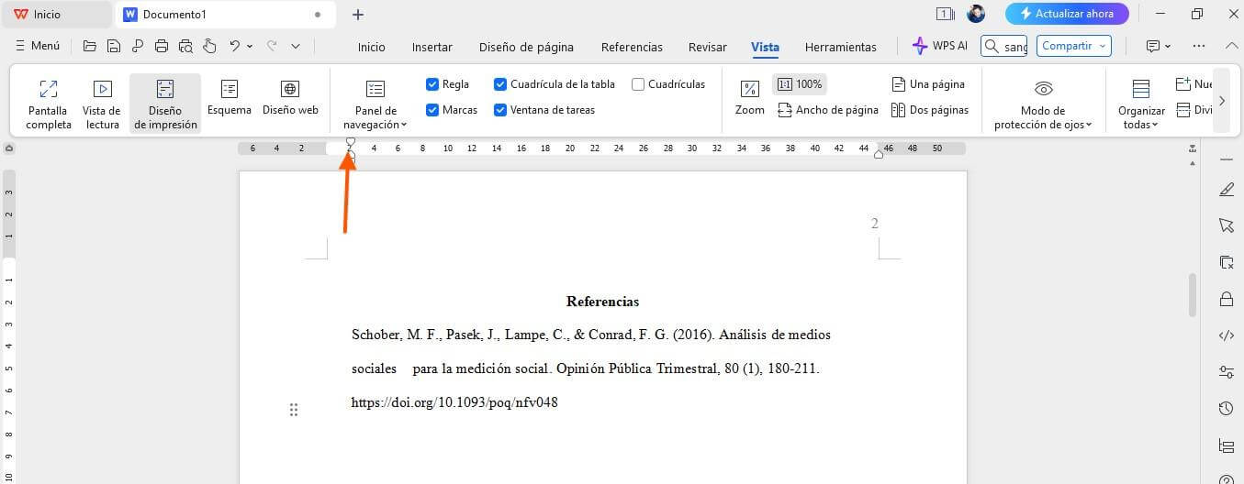Show Dos páginas layout
This screenshot has height=484, width=1244.
click(x=930, y=110)
